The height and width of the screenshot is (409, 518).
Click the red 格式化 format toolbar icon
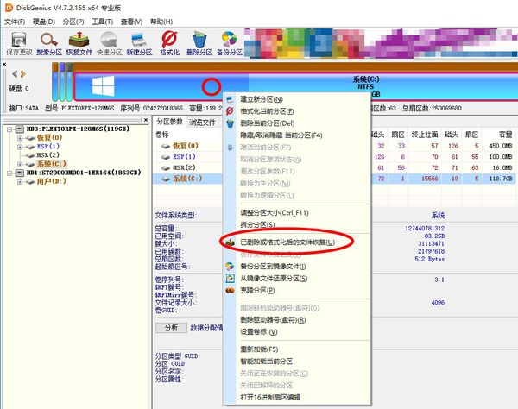click(x=170, y=41)
